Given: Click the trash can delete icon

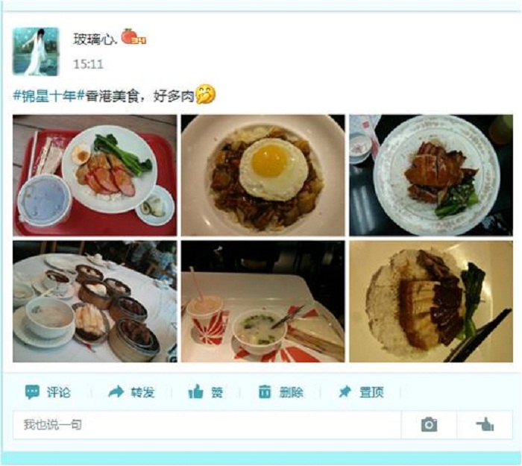Looking at the screenshot, I should 265,391.
